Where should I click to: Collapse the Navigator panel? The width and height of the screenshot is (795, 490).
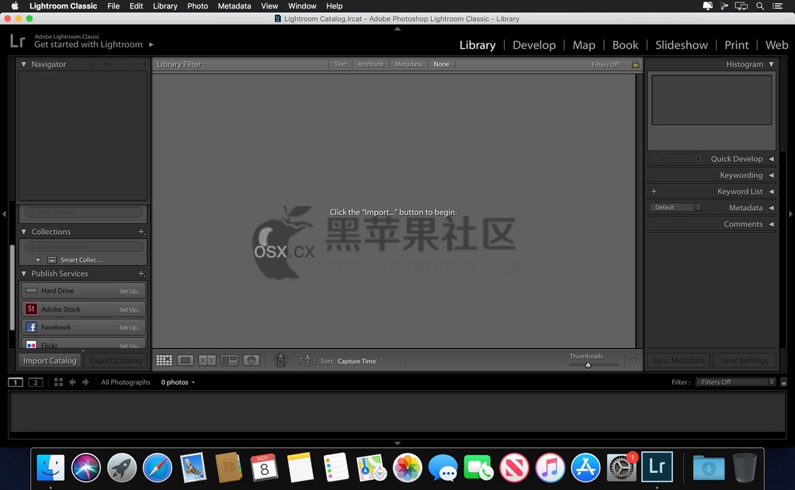(x=23, y=64)
